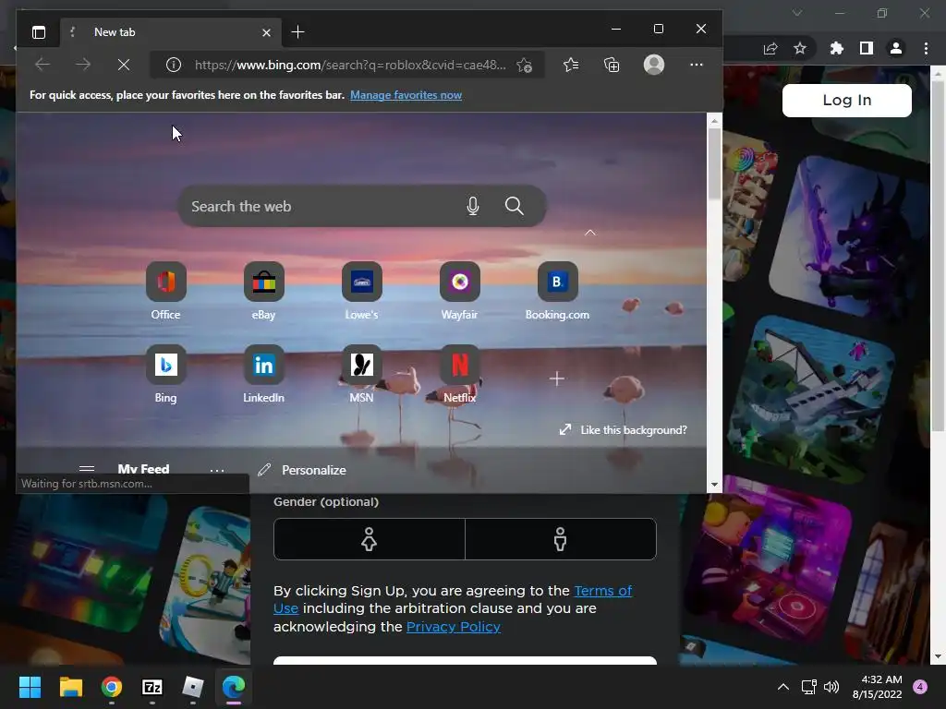Open clock showing 4:32 AM
Viewport: 946px width, 709px height.
(x=878, y=687)
